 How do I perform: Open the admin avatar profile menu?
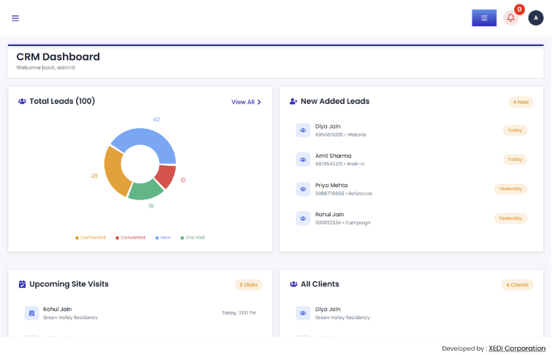(536, 18)
